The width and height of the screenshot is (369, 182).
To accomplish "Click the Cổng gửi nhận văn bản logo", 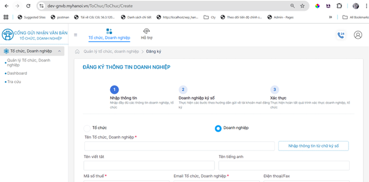I will [x=34, y=35].
